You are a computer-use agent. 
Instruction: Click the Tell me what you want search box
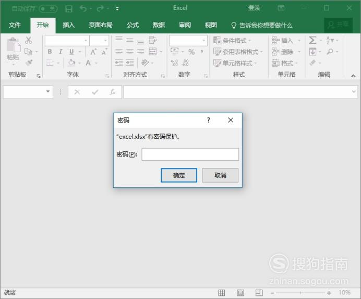pos(262,25)
